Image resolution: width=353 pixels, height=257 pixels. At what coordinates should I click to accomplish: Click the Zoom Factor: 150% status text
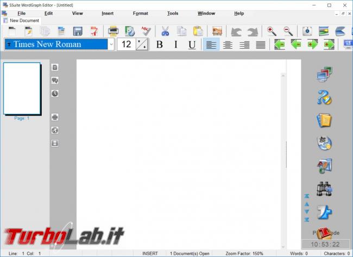point(244,253)
